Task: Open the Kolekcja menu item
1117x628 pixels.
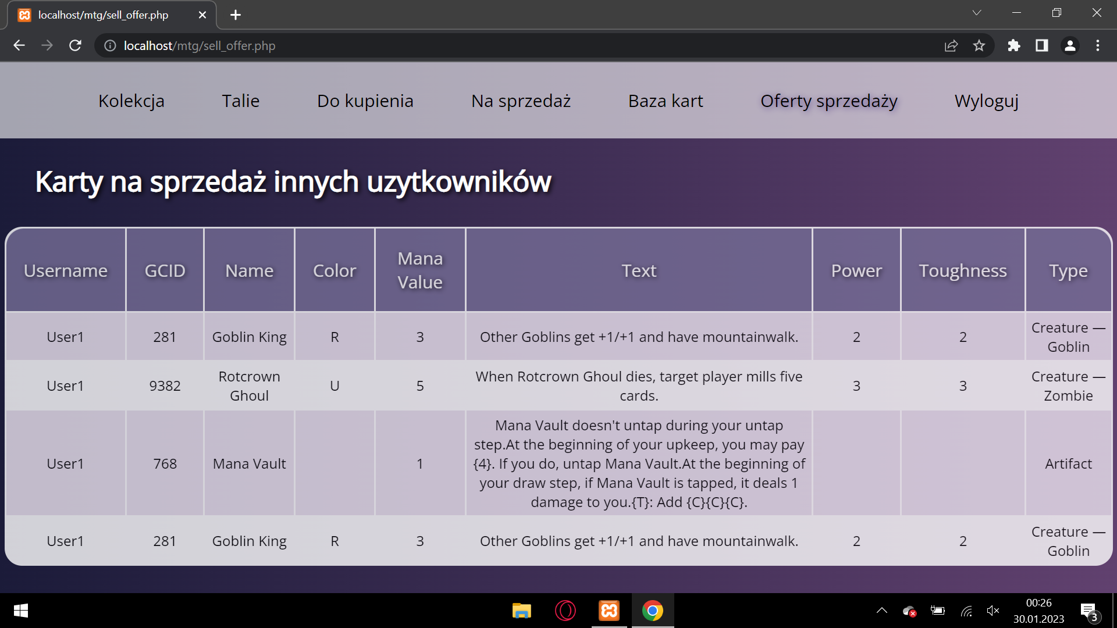Action: point(131,101)
